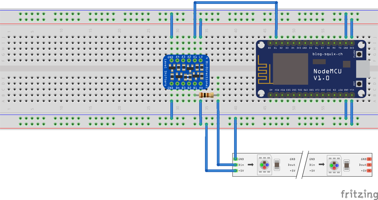378x200 pixels.
Task: Select NodeMCU pin EN
Action: coord(335,95)
